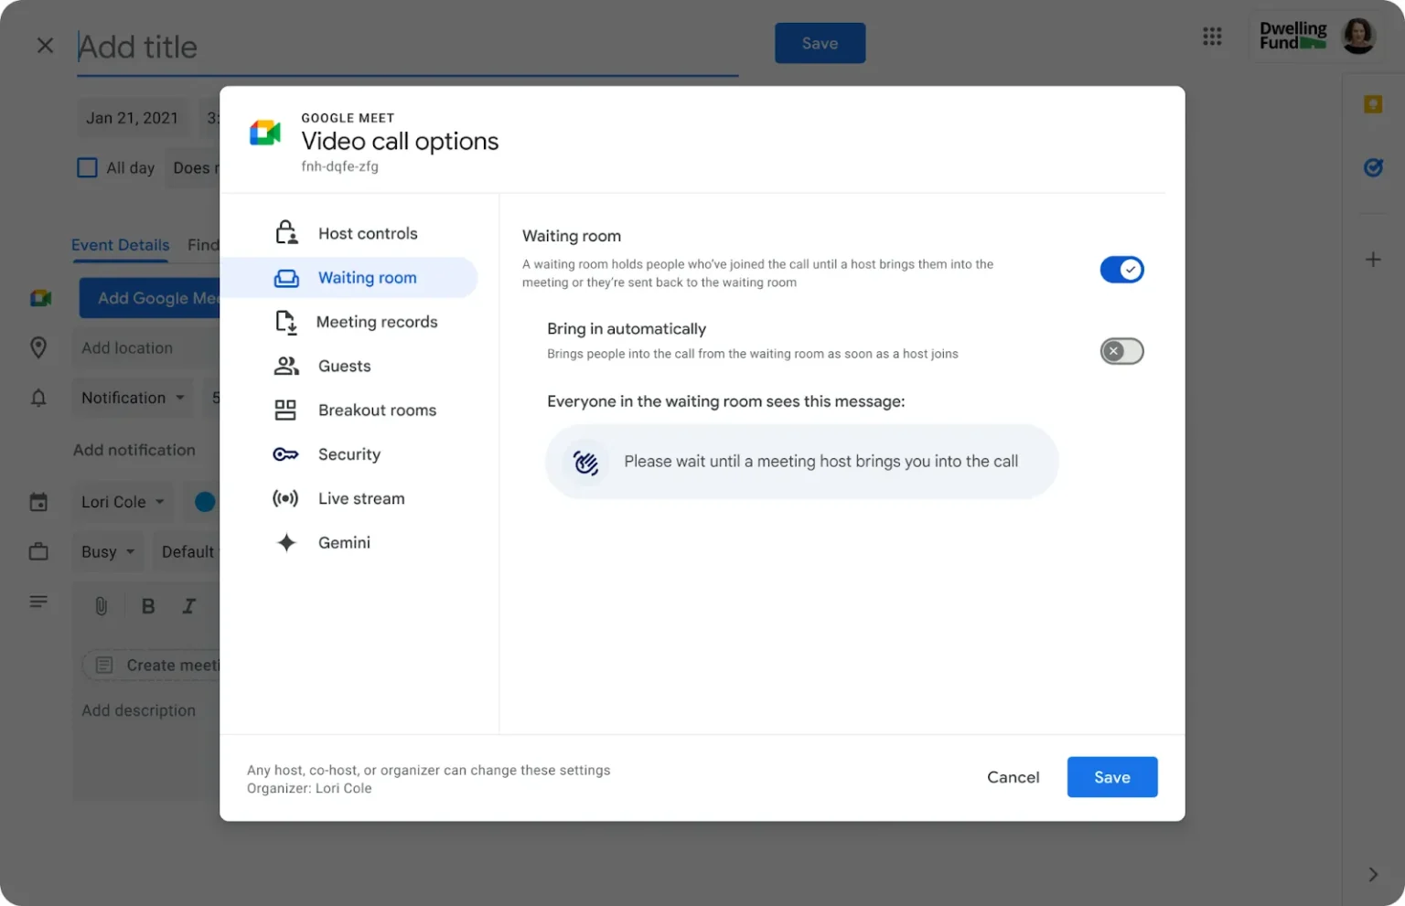Disable the Waiting room toggle
Screen dimensions: 1405x906
coord(1122,269)
